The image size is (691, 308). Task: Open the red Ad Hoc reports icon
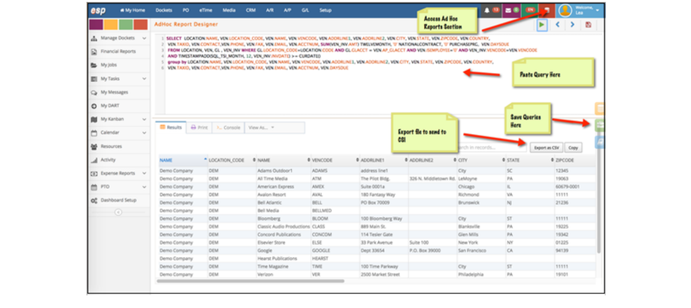point(548,10)
